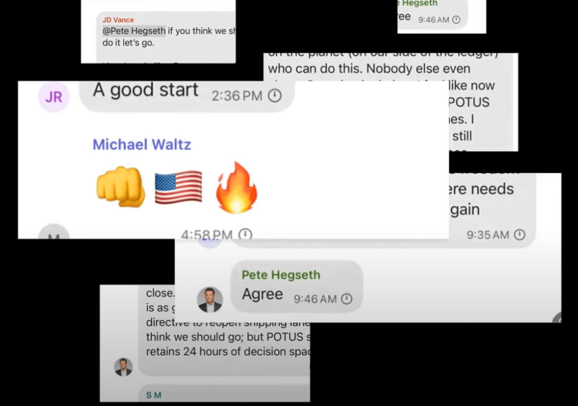Click the 2:36 PM timestamp

[237, 96]
